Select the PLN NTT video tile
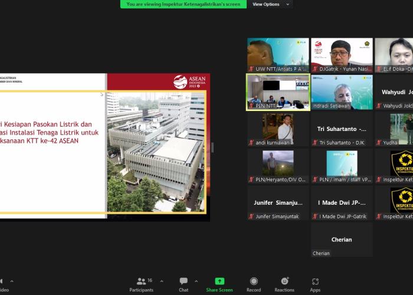 [x=278, y=91]
